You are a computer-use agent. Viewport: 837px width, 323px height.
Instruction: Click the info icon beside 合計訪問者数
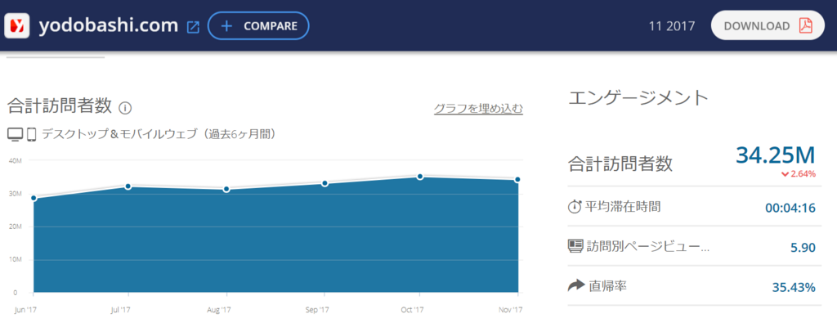coord(125,108)
